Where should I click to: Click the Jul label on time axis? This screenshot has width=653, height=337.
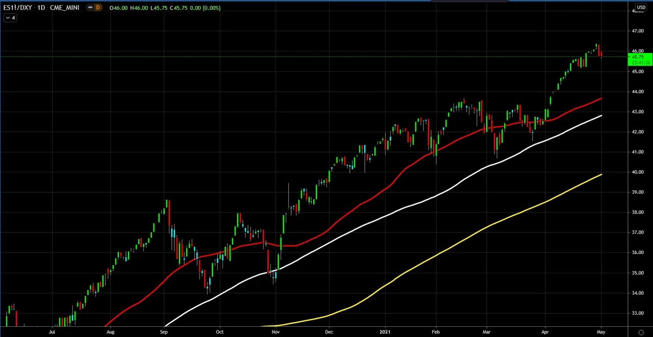52,332
